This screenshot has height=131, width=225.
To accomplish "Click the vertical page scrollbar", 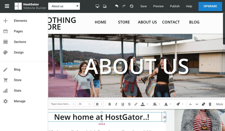I will 224,29.
